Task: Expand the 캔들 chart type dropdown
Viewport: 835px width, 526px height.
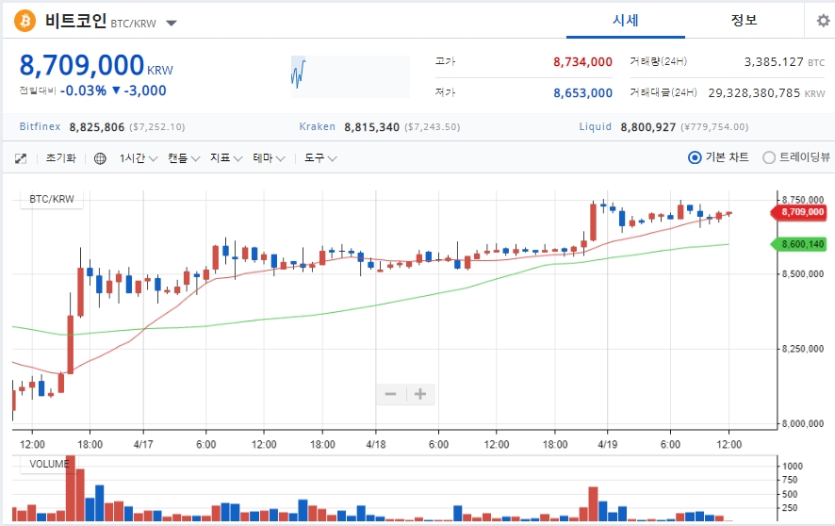Action: (184, 158)
